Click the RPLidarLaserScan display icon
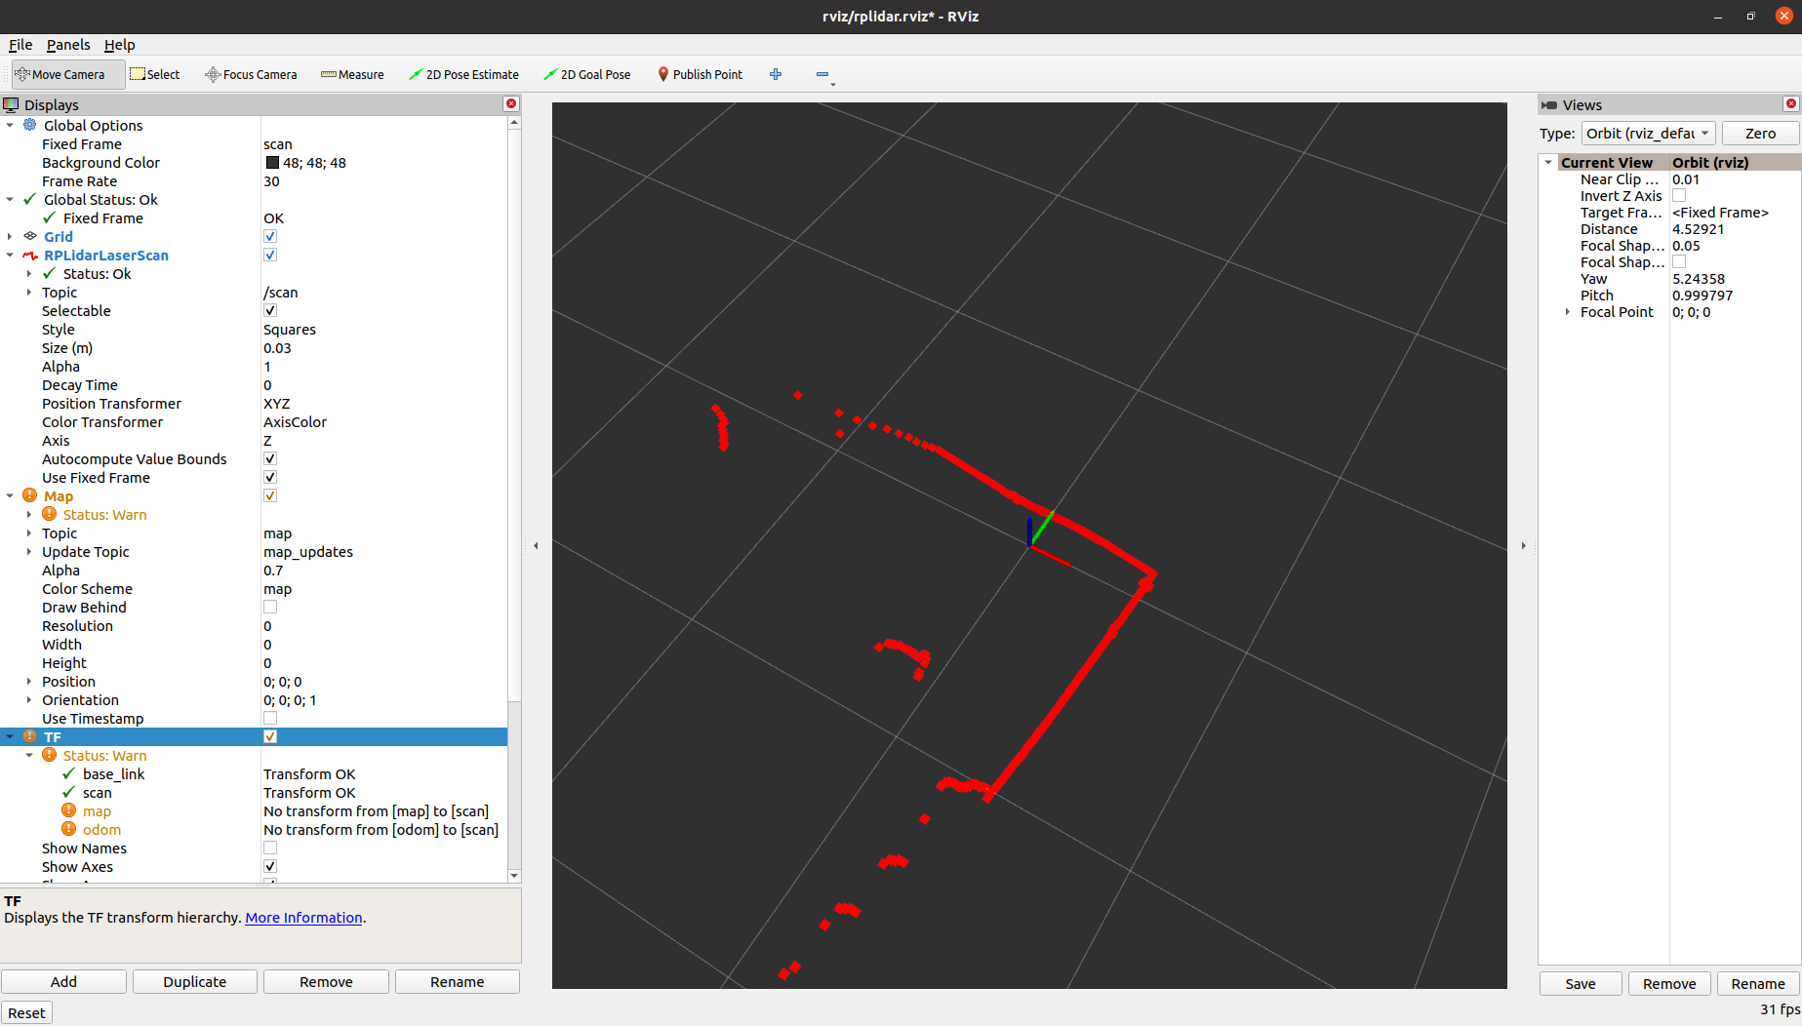1802x1026 pixels. [x=30, y=255]
